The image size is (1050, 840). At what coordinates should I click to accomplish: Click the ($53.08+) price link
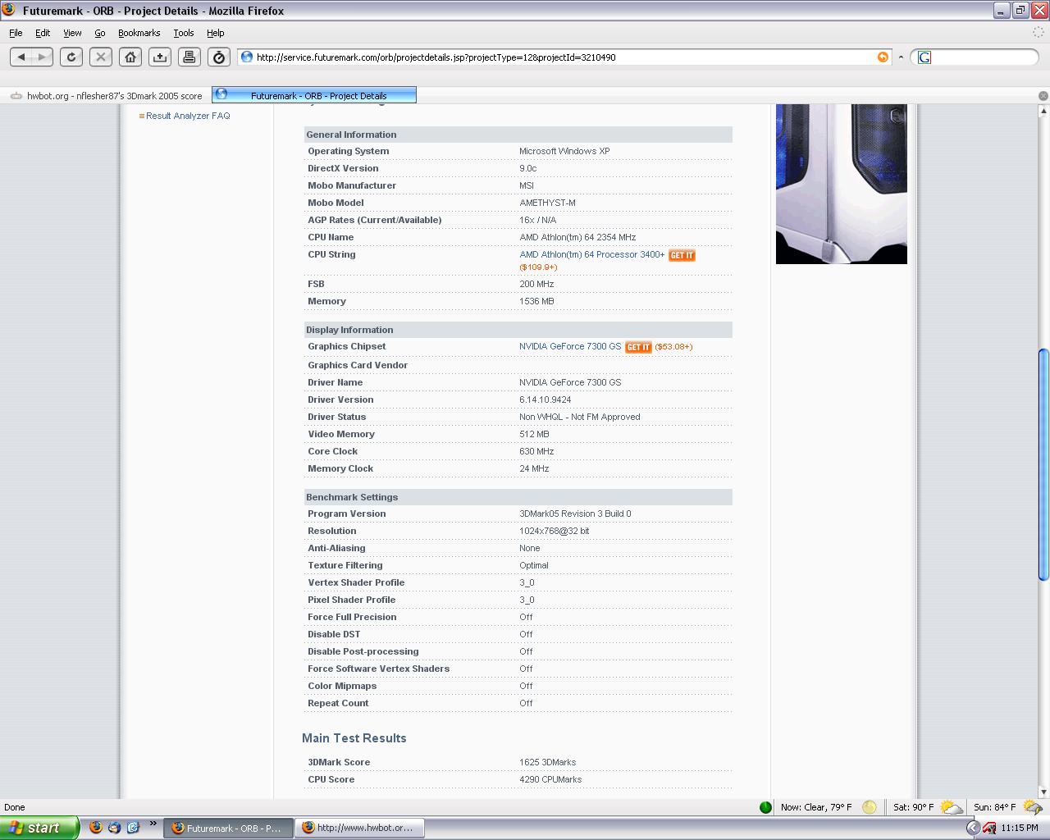tap(673, 346)
